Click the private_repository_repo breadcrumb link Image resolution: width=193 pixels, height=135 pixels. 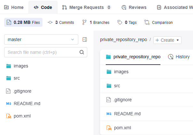point(123,39)
